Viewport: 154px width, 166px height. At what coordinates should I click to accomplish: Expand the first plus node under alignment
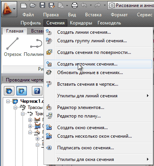(x=30, y=120)
